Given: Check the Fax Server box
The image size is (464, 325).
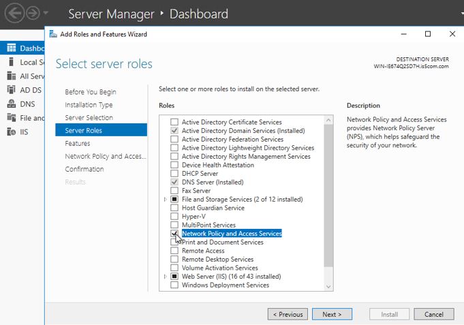Looking at the screenshot, I should [174, 191].
